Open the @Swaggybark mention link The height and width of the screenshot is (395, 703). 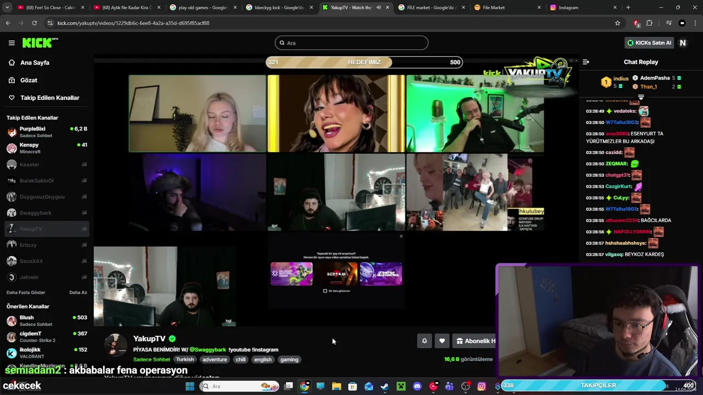pos(208,349)
